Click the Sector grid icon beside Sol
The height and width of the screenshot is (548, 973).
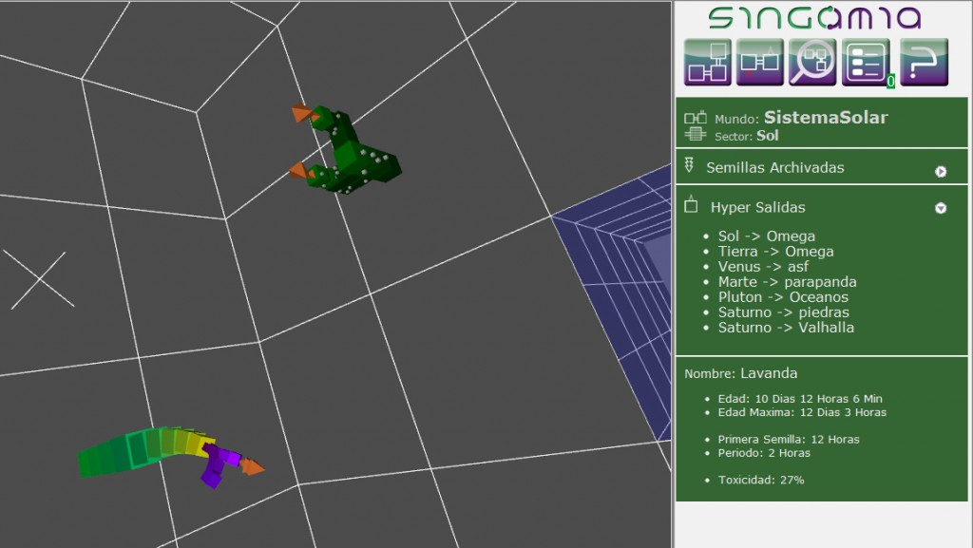[696, 136]
